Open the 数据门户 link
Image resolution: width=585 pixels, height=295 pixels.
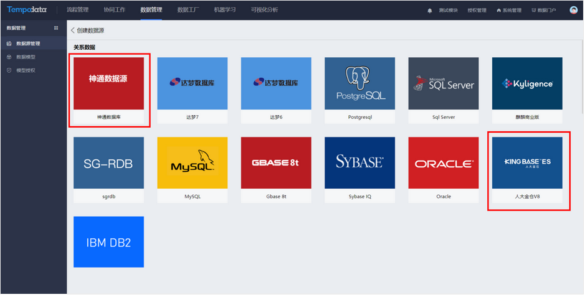544,11
